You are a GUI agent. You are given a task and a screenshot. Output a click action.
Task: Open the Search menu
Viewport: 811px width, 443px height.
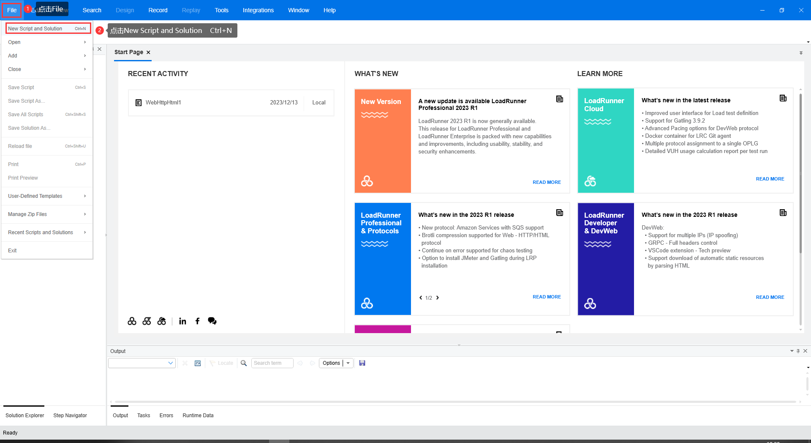[x=92, y=10]
